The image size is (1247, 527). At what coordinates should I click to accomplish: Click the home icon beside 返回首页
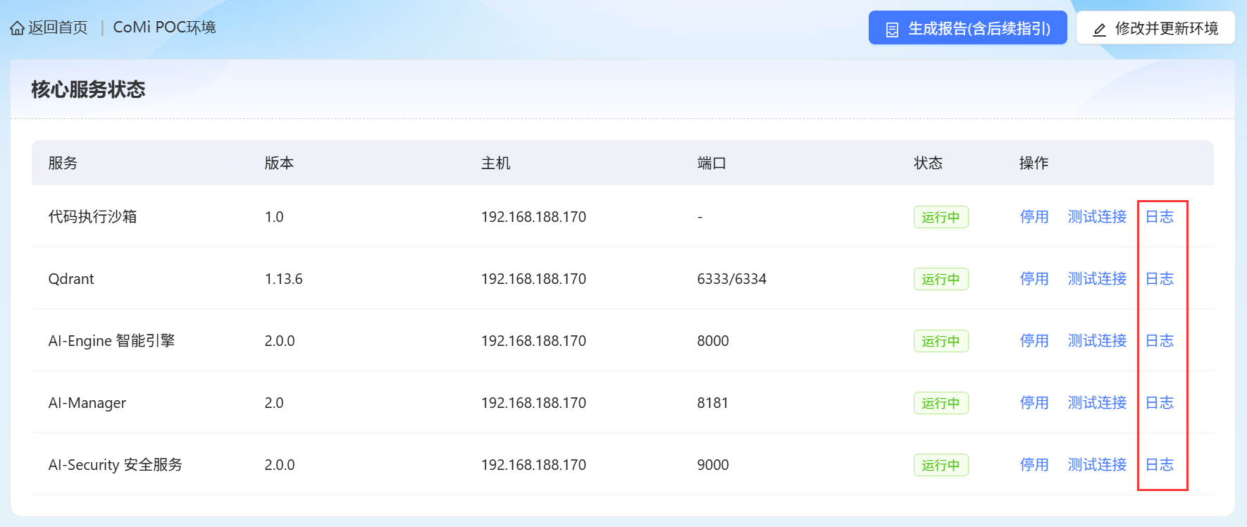tap(17, 28)
